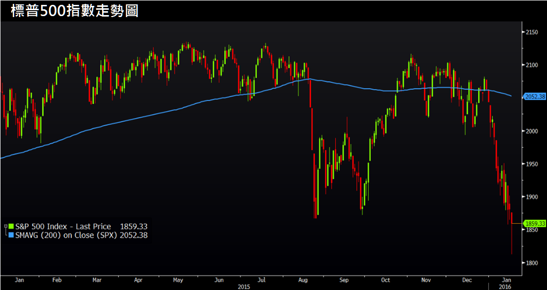Click the blue SMAVG (200) legend swatch
Viewport: 547px width, 290px height.
[x=12, y=235]
